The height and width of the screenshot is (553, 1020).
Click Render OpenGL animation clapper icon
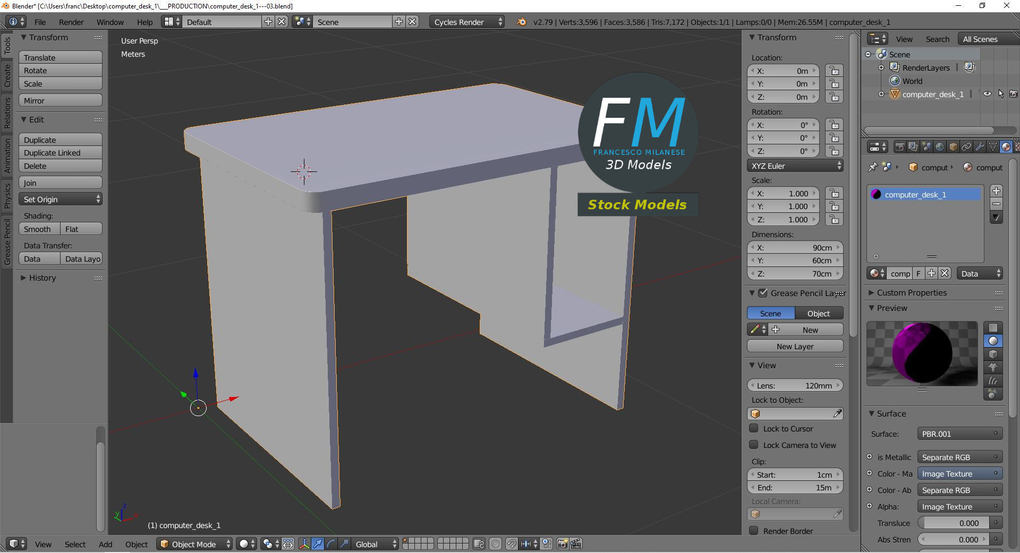[x=576, y=544]
